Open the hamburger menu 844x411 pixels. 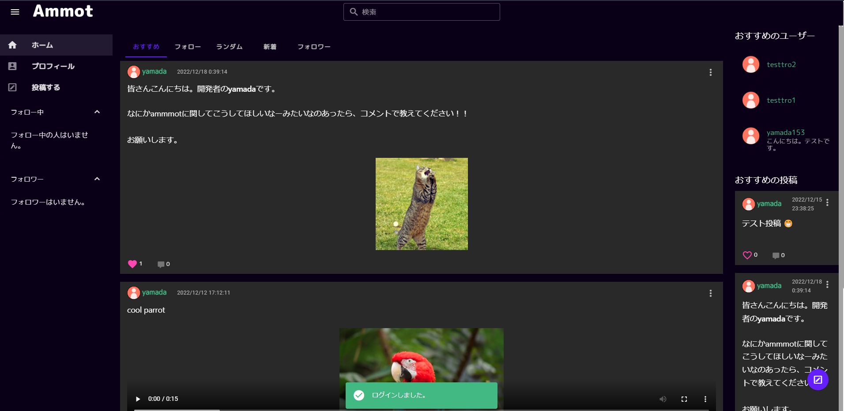coord(15,12)
